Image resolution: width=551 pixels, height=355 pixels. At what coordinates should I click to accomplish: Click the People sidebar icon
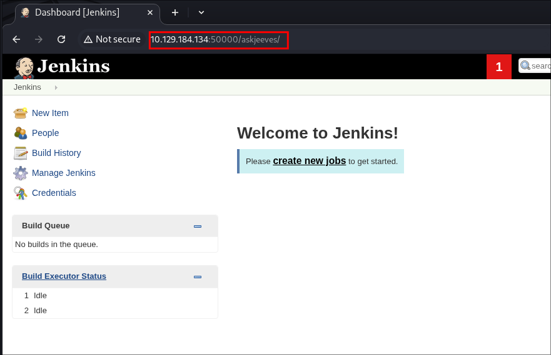tap(21, 133)
